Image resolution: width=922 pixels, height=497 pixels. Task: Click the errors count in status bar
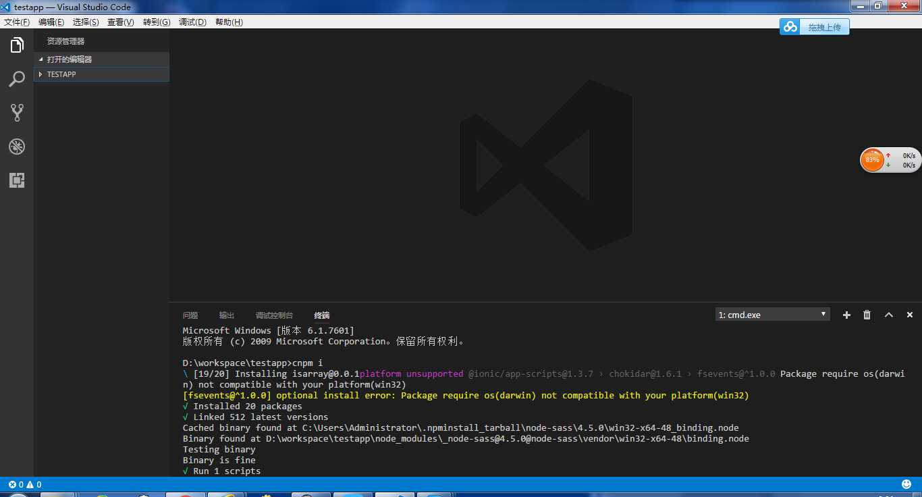pos(16,484)
